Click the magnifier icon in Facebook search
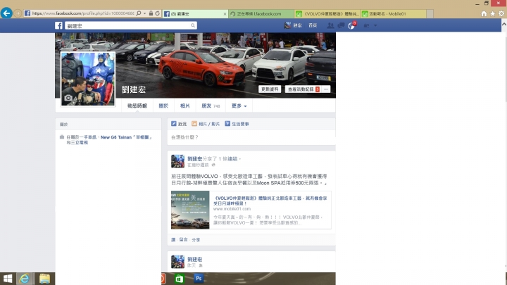 tap(193, 25)
